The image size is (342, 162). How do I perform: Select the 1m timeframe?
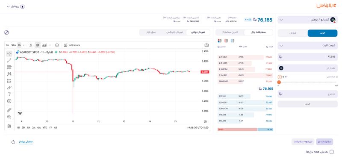pos(7,45)
